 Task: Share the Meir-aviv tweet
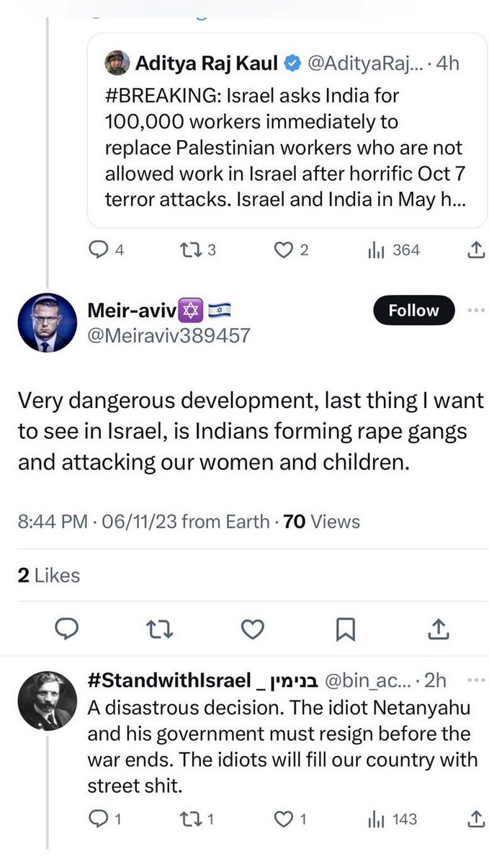[x=439, y=629]
